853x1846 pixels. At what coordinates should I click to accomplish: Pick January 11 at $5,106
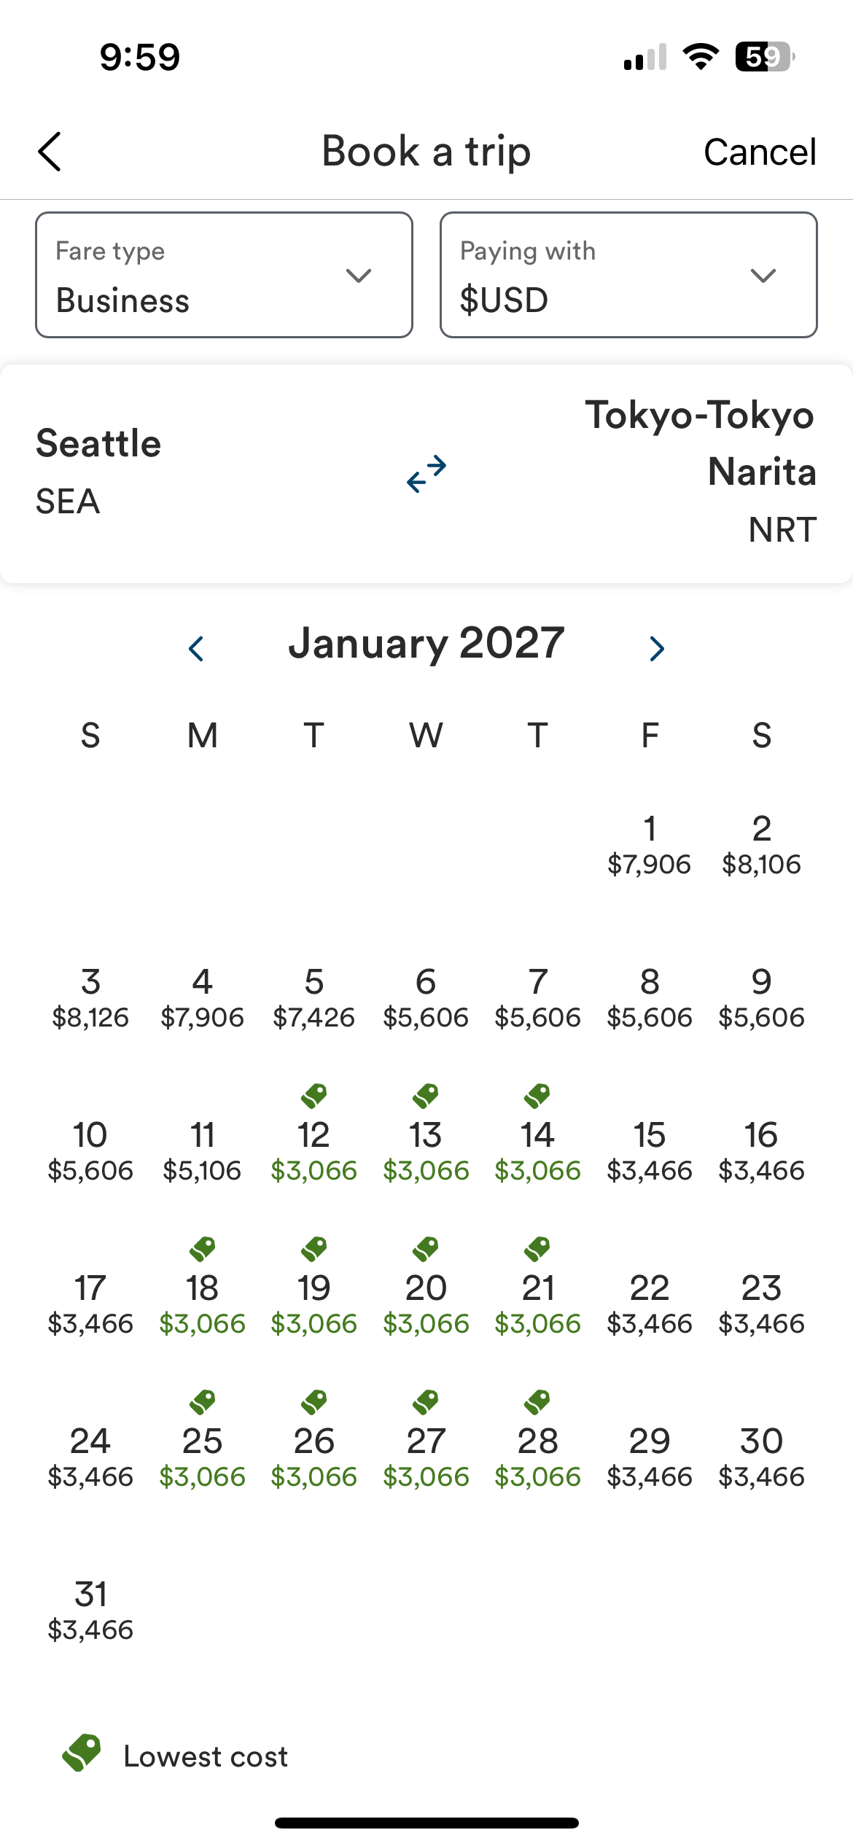[x=202, y=1152]
